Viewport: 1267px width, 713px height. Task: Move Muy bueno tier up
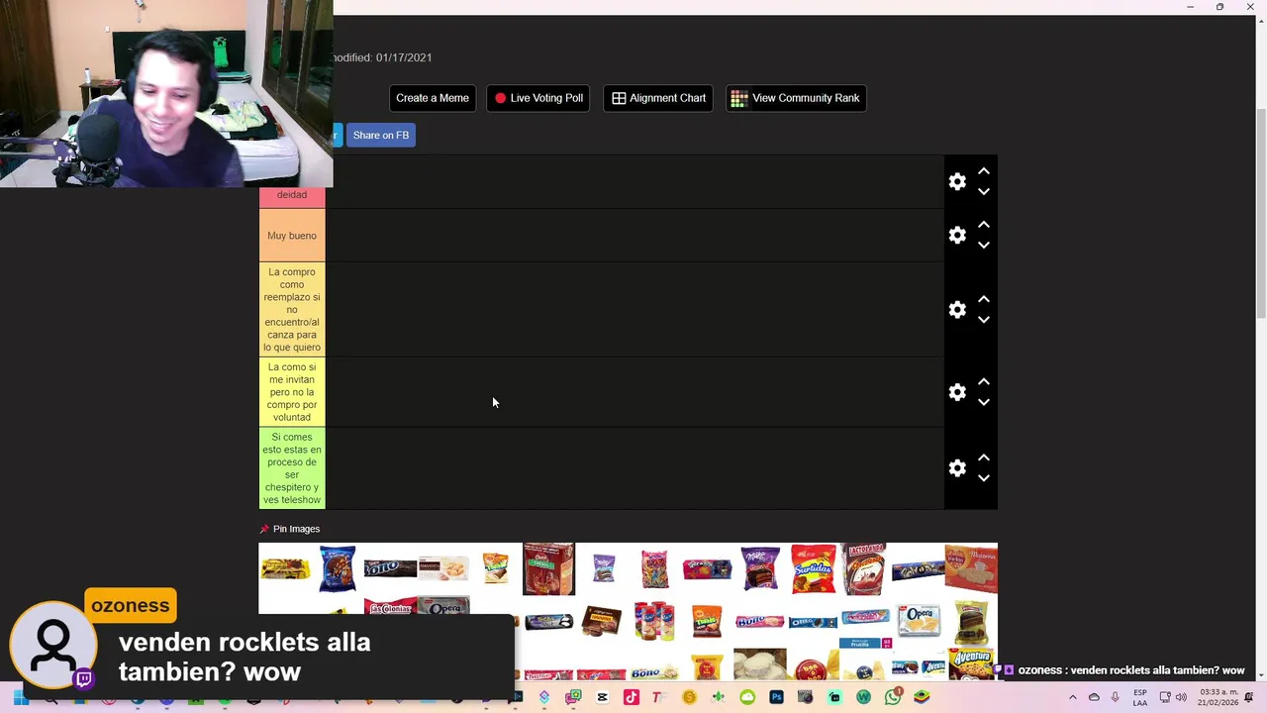[x=984, y=226]
